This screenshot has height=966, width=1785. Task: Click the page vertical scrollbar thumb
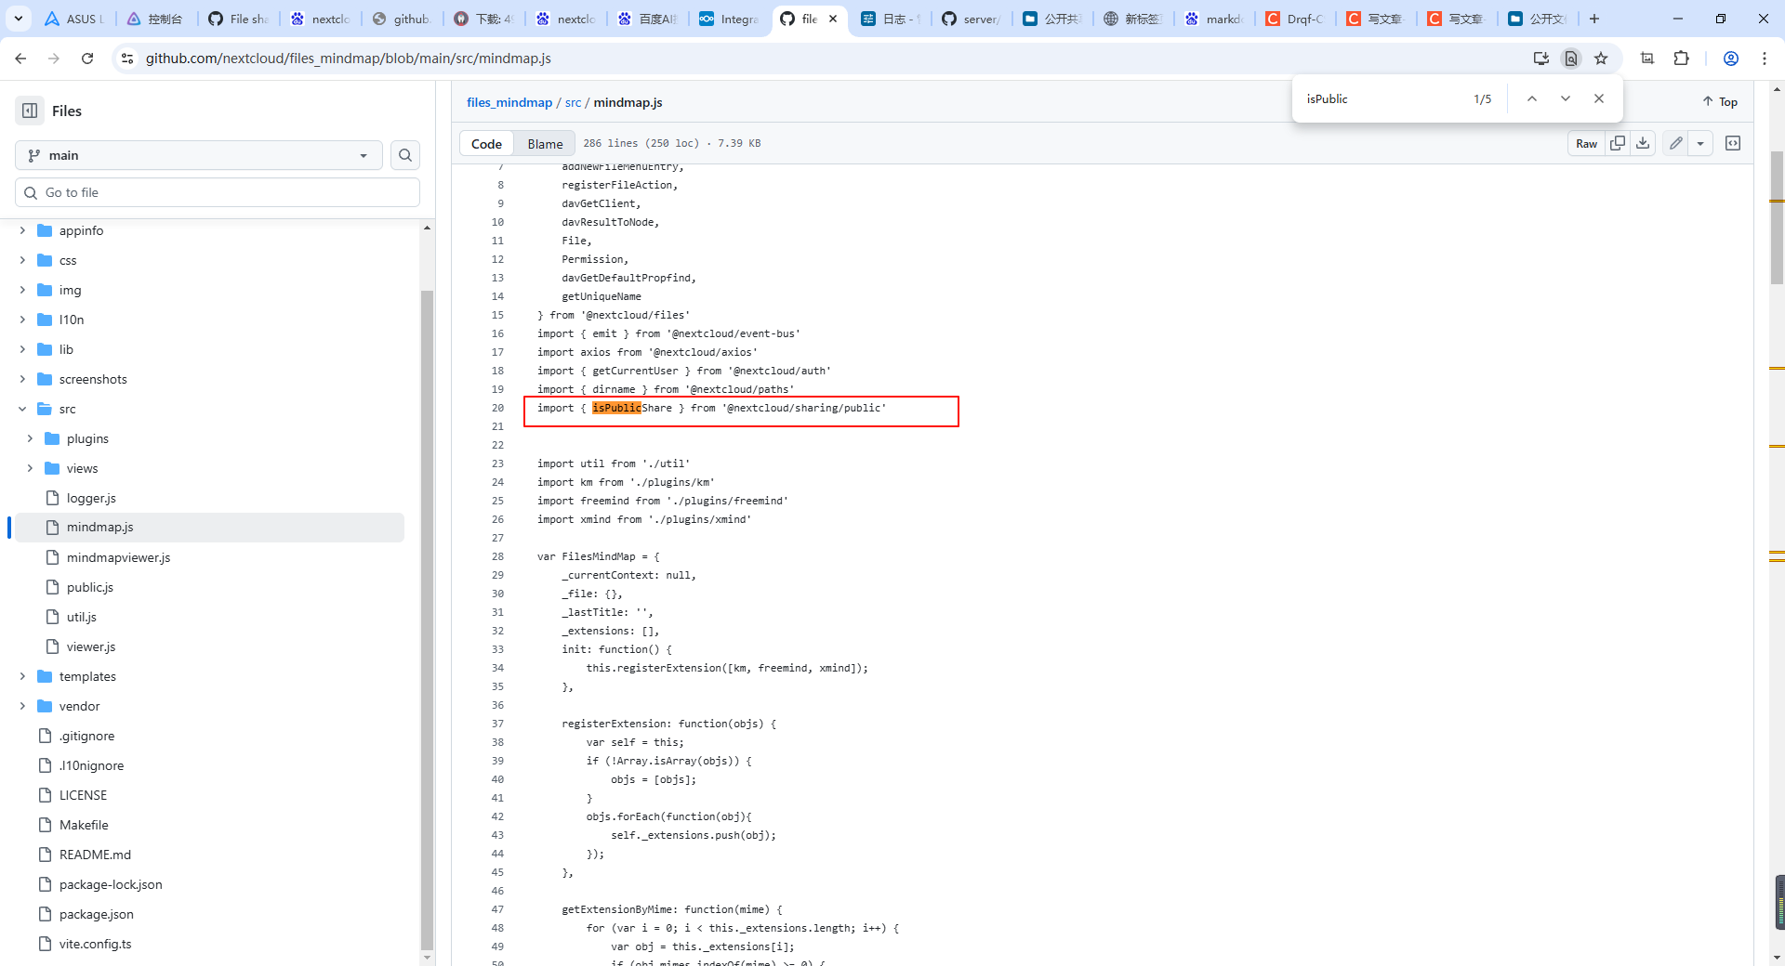1777,218
